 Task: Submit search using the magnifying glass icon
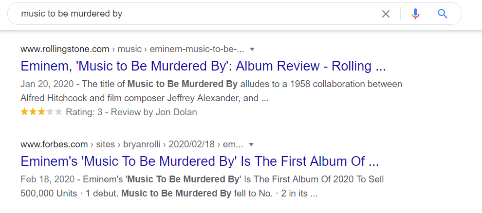443,14
